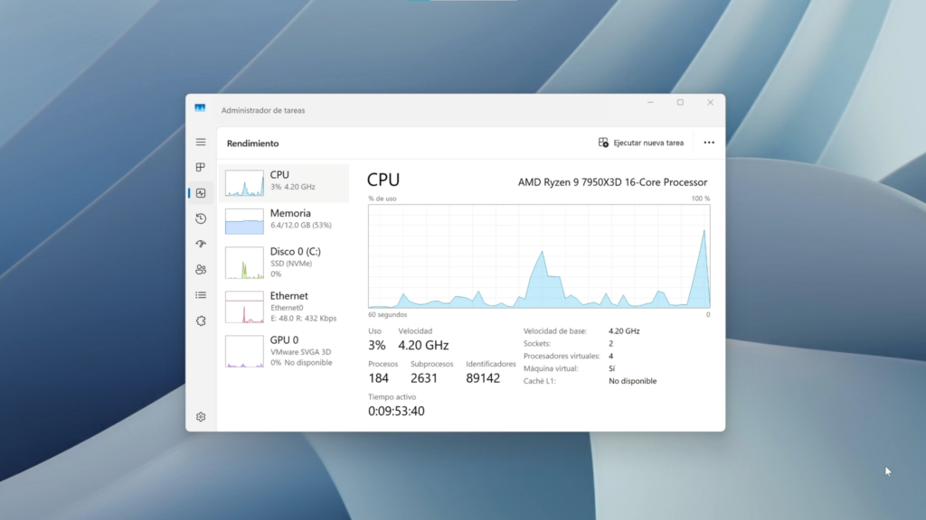The image size is (926, 520).
Task: Click Ejecutar nueva tarea button
Action: coord(641,143)
